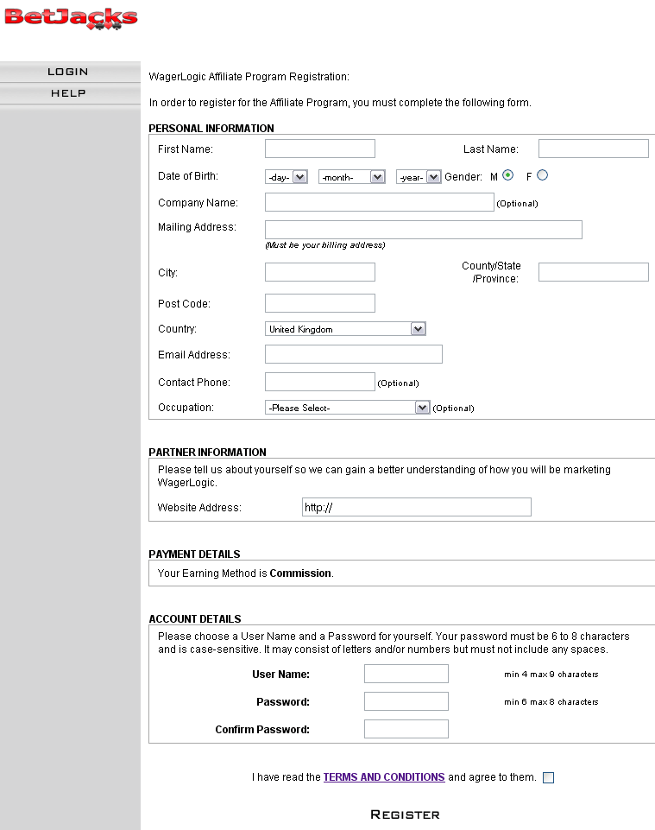This screenshot has width=655, height=830.
Task: Click the Company Name field
Action: [380, 202]
